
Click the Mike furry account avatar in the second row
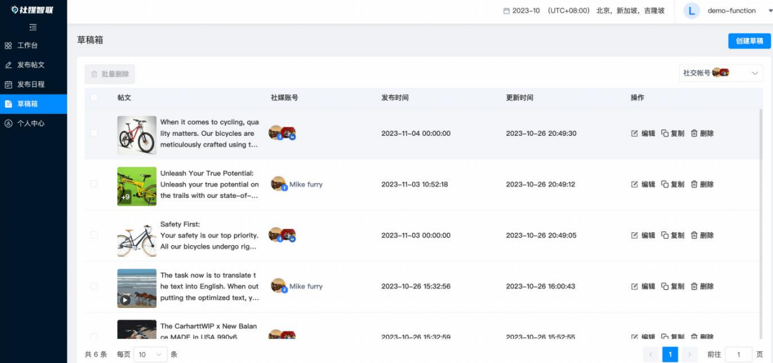pyautogui.click(x=279, y=184)
